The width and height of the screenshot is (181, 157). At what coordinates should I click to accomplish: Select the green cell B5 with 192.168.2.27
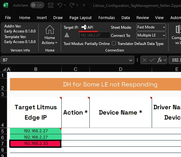36,131
